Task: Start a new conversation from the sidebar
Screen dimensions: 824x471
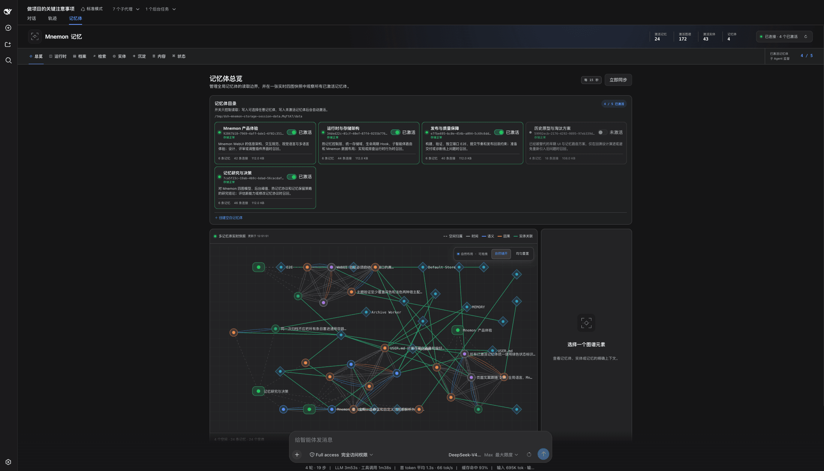Action: click(8, 28)
